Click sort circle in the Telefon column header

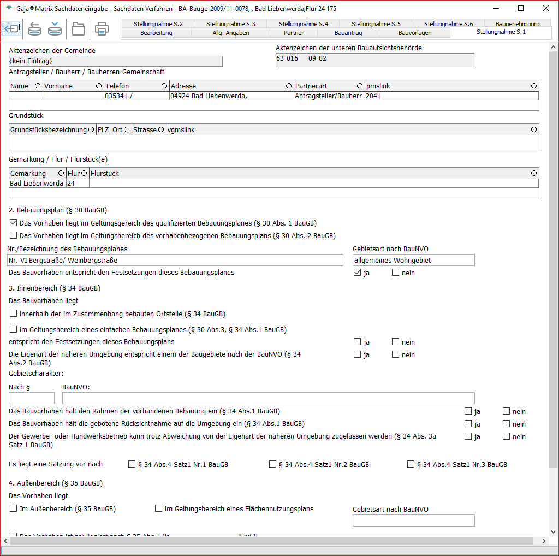(164, 86)
